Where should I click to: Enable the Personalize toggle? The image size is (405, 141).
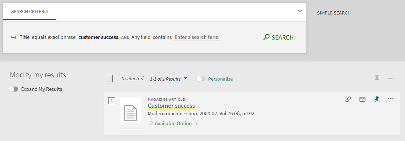tap(201, 79)
